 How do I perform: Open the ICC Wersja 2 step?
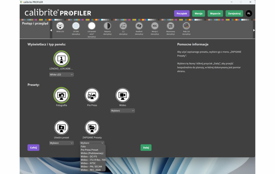tap(155, 26)
